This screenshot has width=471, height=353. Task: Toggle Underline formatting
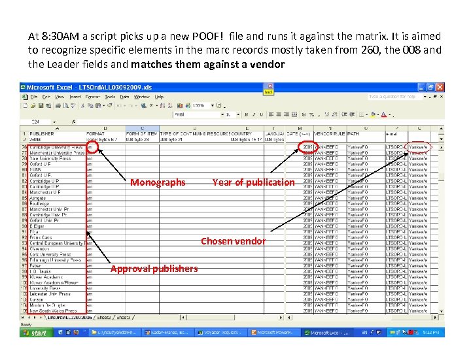pyautogui.click(x=261, y=114)
